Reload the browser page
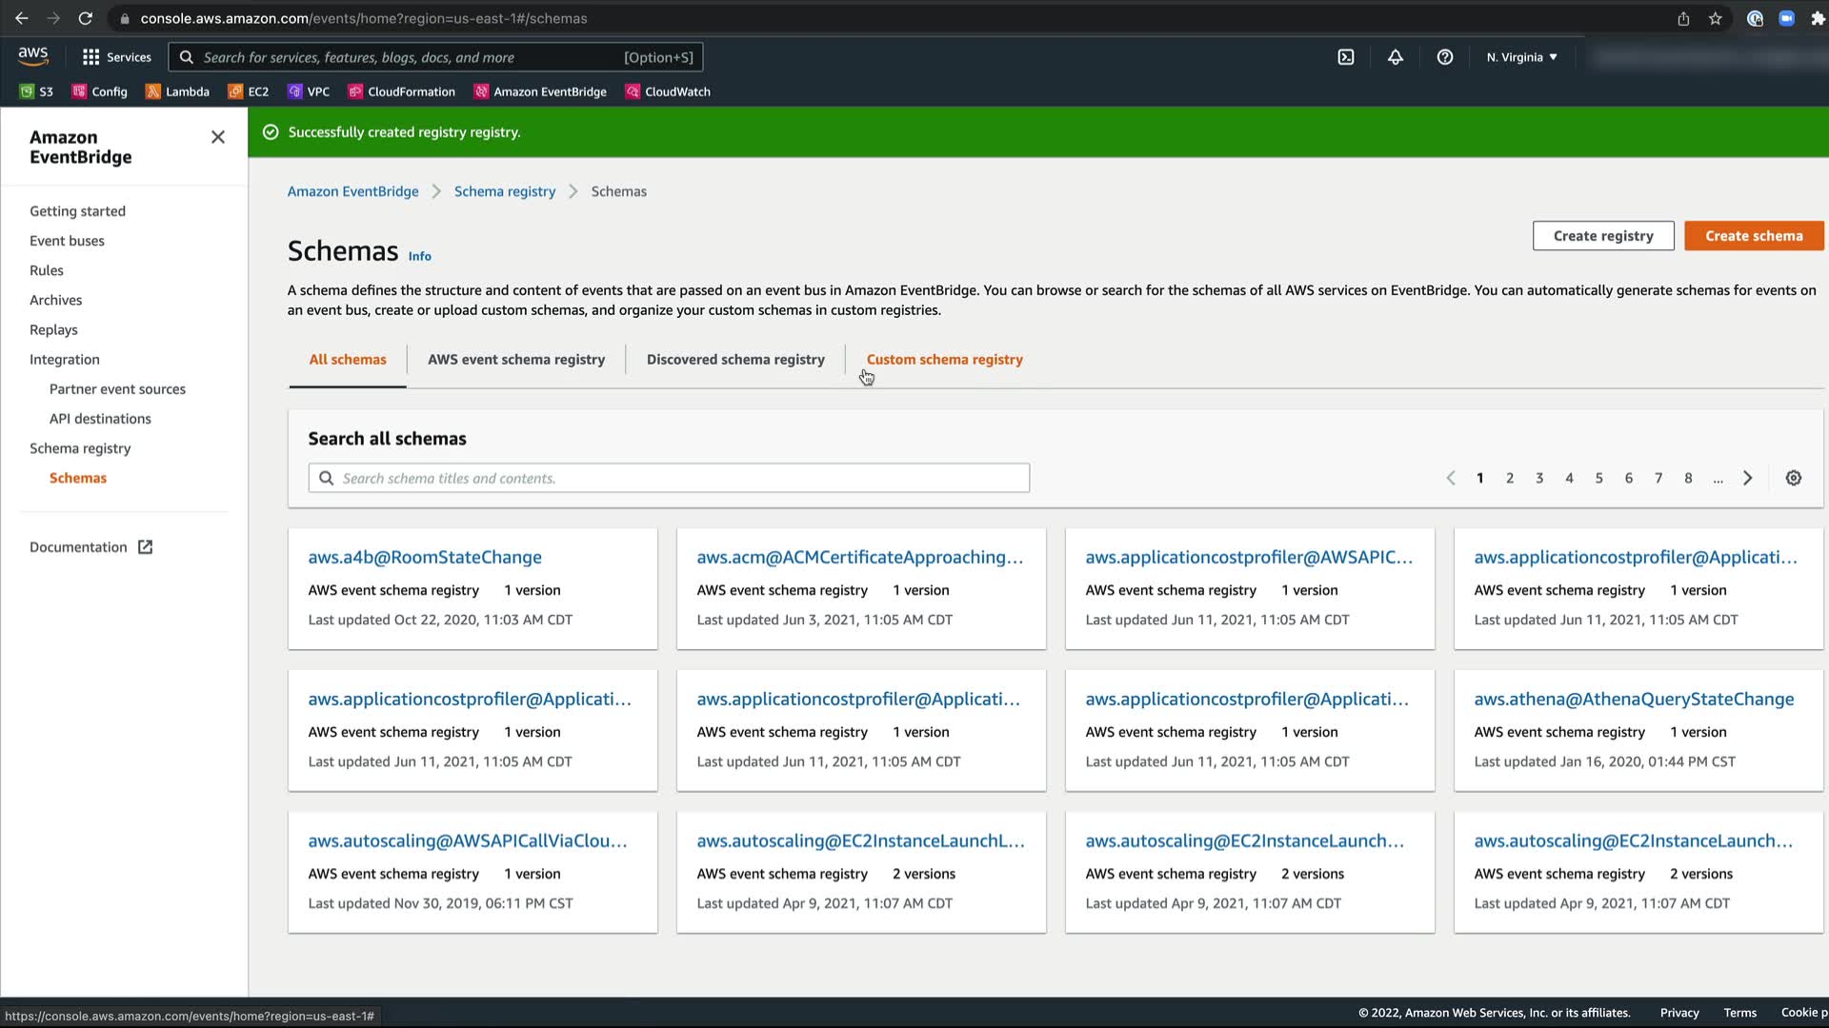This screenshot has width=1829, height=1028. [85, 18]
